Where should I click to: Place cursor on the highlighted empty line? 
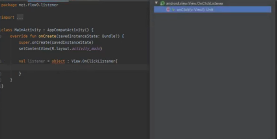coord(74,67)
